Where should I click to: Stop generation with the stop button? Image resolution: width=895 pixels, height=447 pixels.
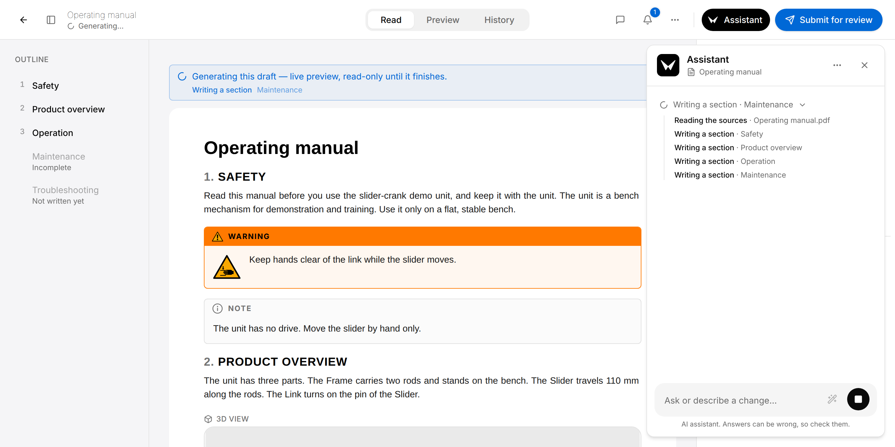click(x=858, y=399)
